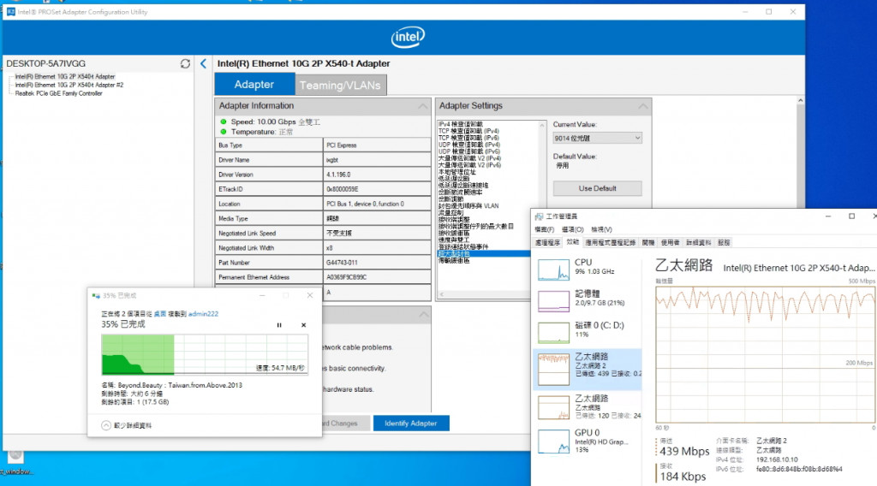Click the '4.1.196.0' value cell
The height and width of the screenshot is (486, 877).
point(377,175)
